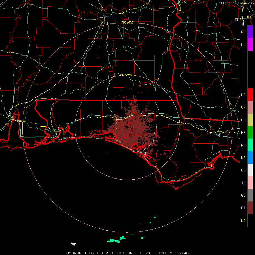The width and height of the screenshot is (255, 255).
Task: Click the HA red legend swatch
Action: pyautogui.click(x=250, y=95)
